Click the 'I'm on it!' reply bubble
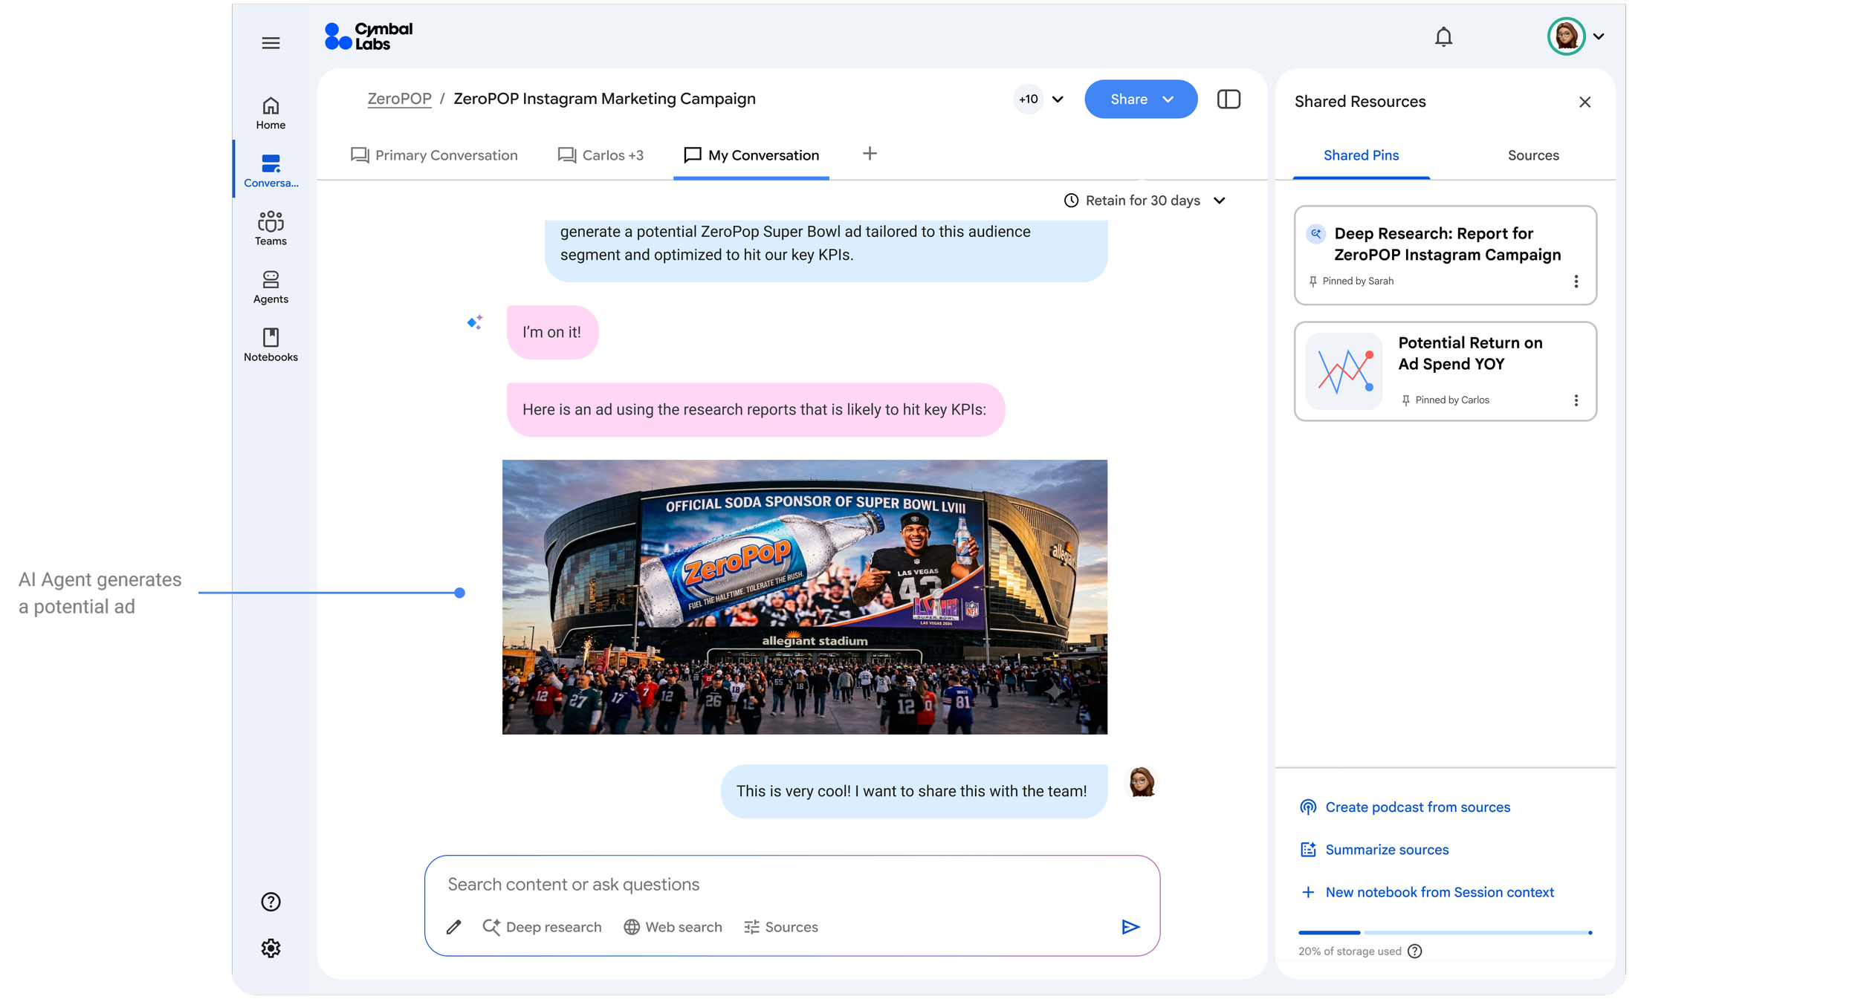Viewport: 1858px width, 999px height. (x=552, y=332)
